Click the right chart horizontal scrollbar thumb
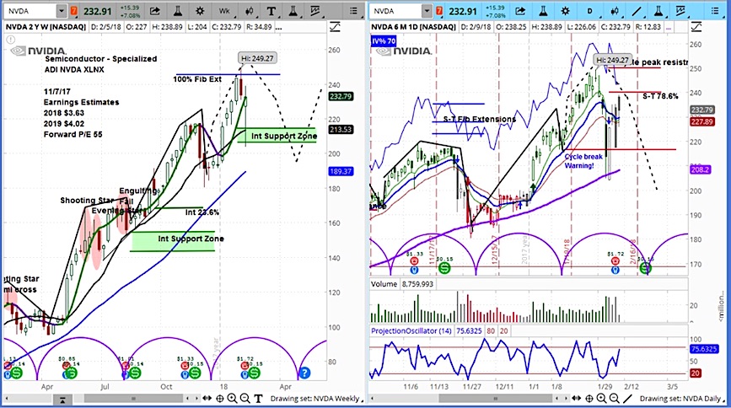Viewport: 731px width, 408px height. pos(496,399)
